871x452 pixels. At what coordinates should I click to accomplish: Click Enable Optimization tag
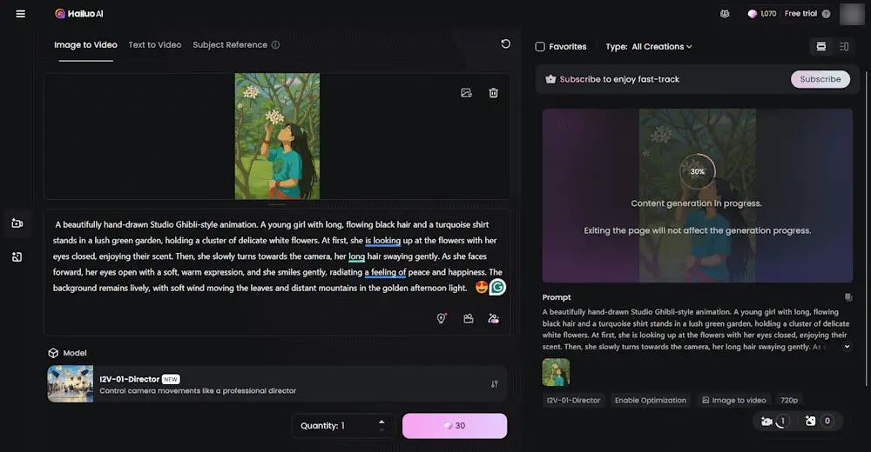coord(651,401)
